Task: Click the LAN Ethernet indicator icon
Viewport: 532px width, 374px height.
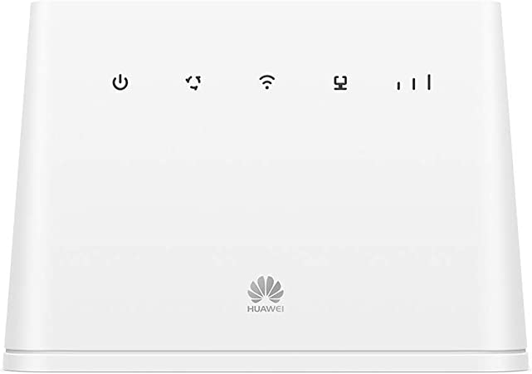Action: [x=340, y=83]
